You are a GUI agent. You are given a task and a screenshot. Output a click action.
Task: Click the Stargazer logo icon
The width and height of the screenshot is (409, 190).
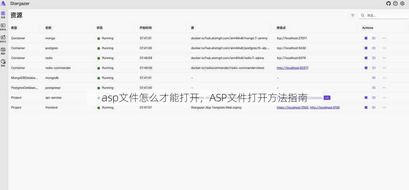pyautogui.click(x=3, y=3)
